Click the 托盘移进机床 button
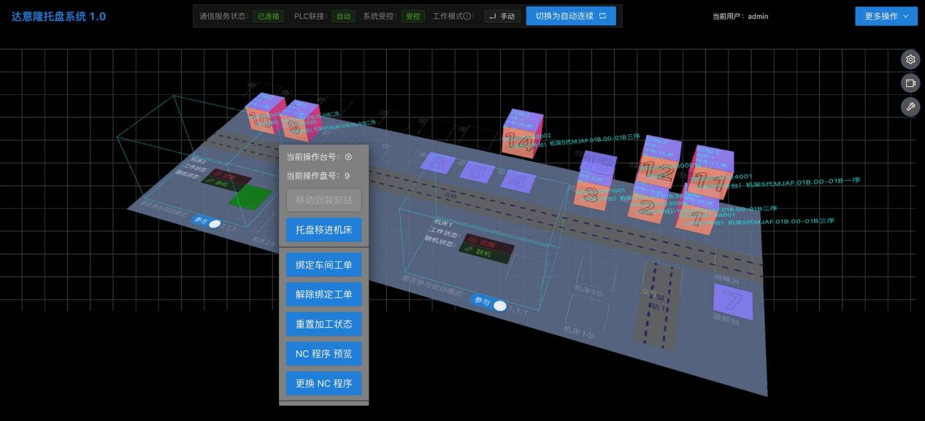The image size is (925, 421). pos(323,230)
